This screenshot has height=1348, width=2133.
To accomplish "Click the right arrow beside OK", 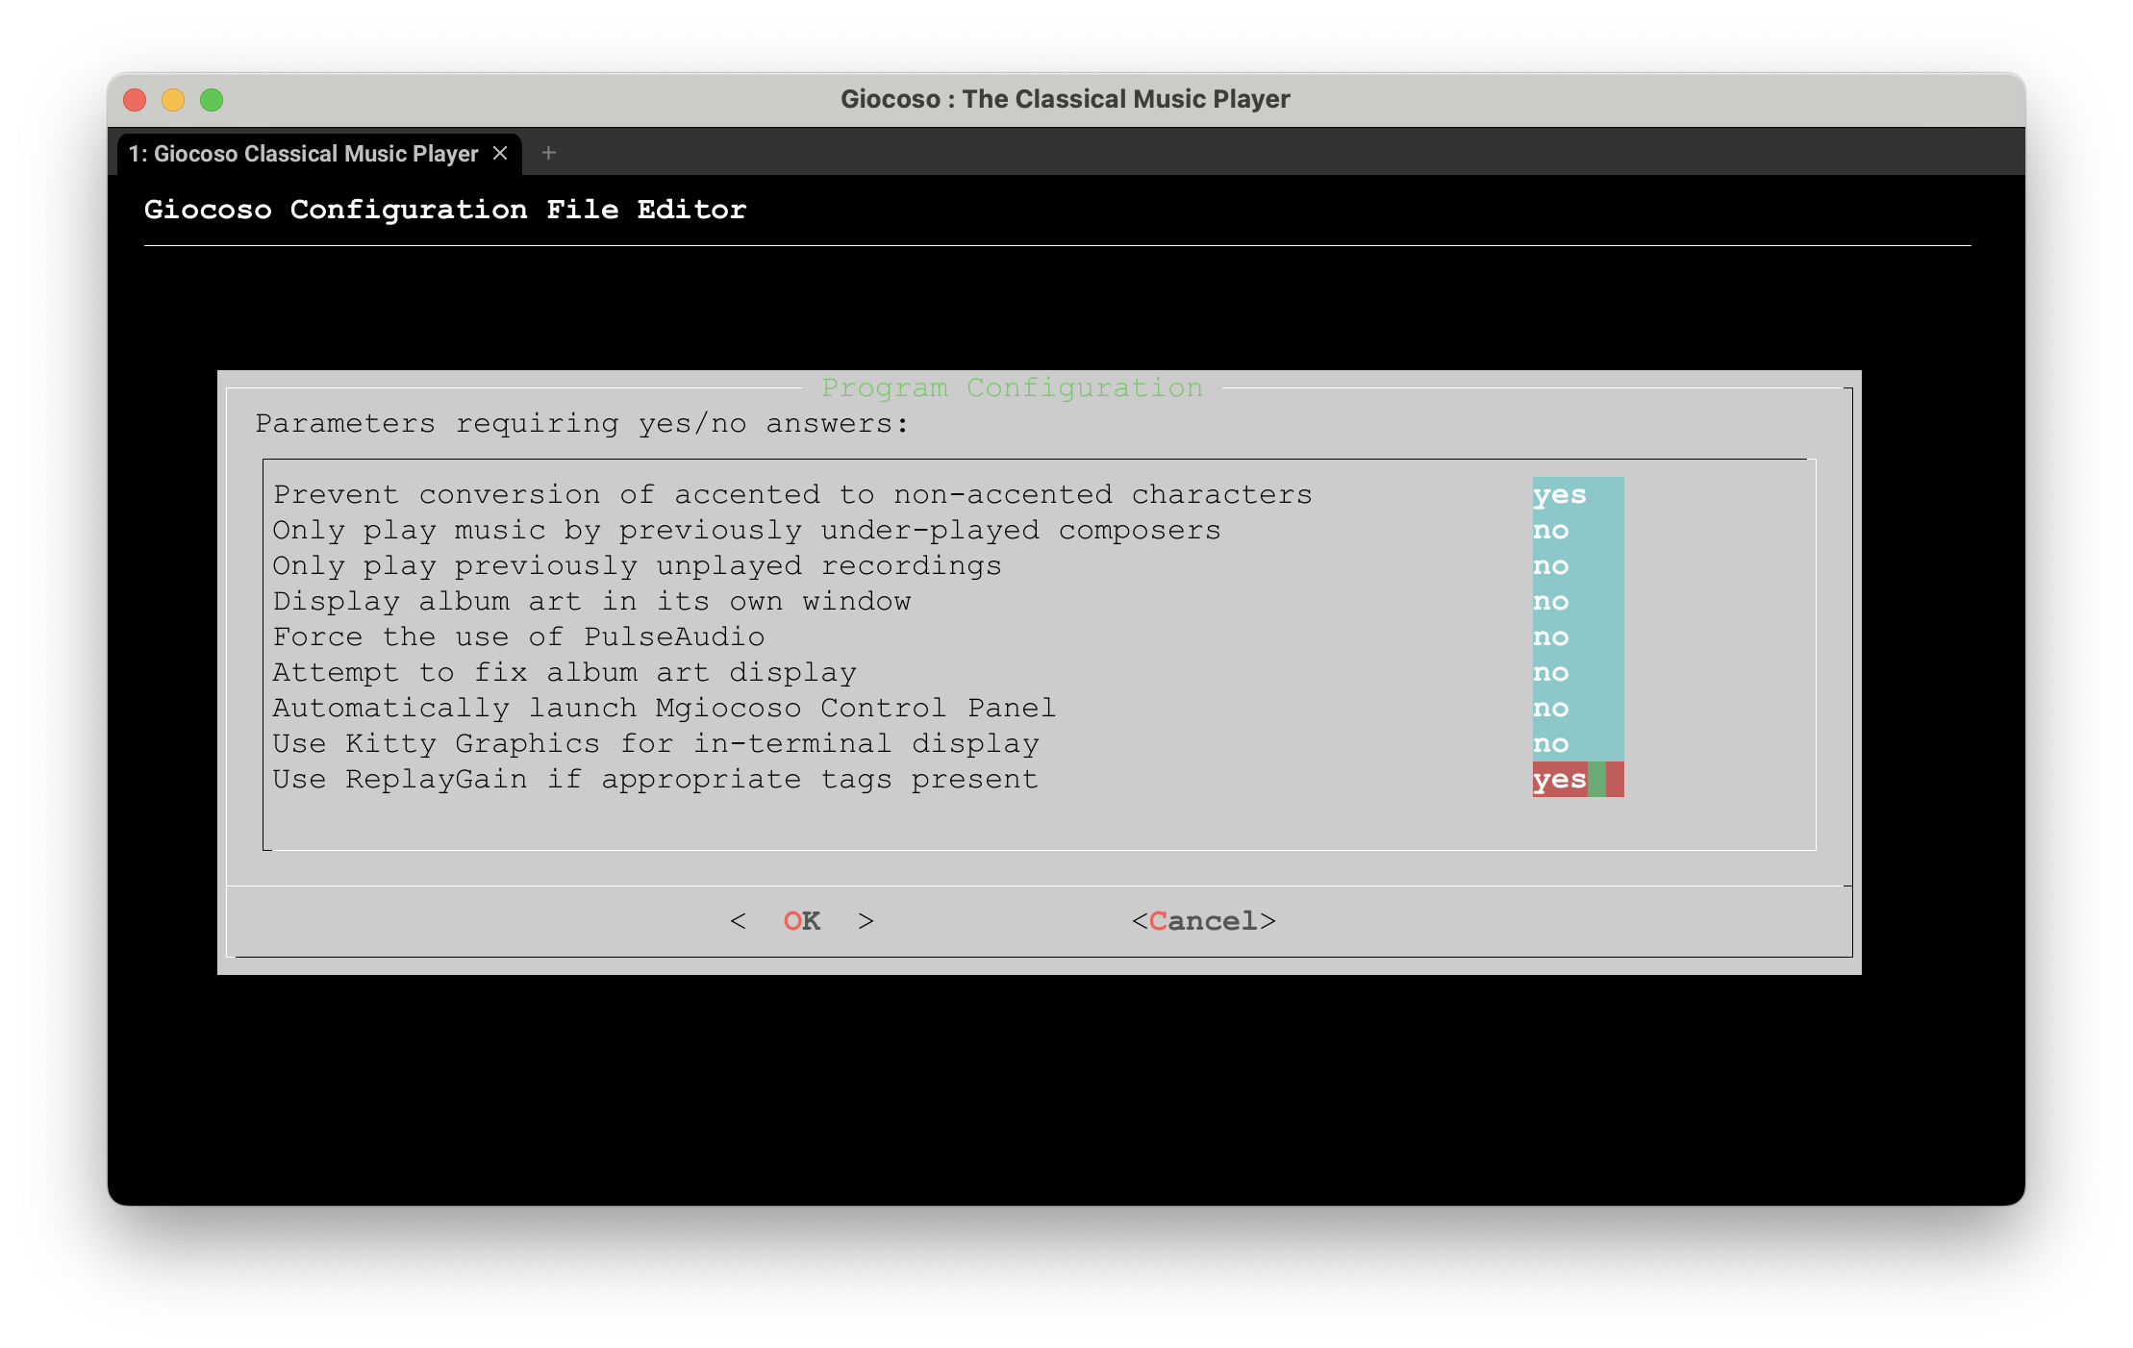I will pyautogui.click(x=865, y=920).
